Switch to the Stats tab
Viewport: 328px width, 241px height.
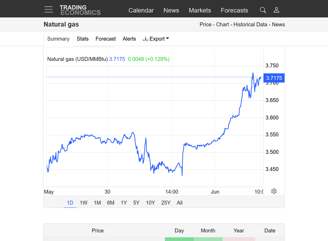[83, 39]
